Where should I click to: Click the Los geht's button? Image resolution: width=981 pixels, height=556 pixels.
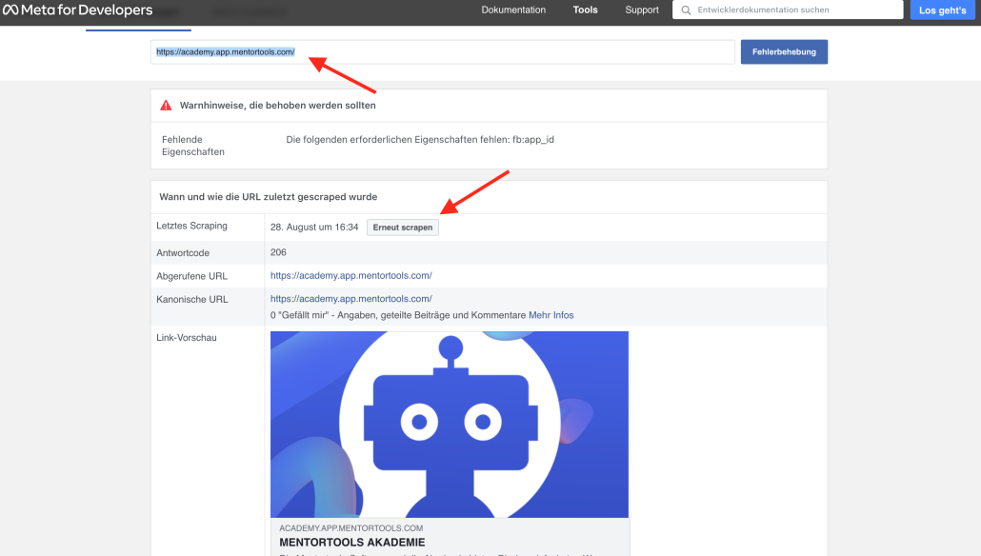click(942, 10)
